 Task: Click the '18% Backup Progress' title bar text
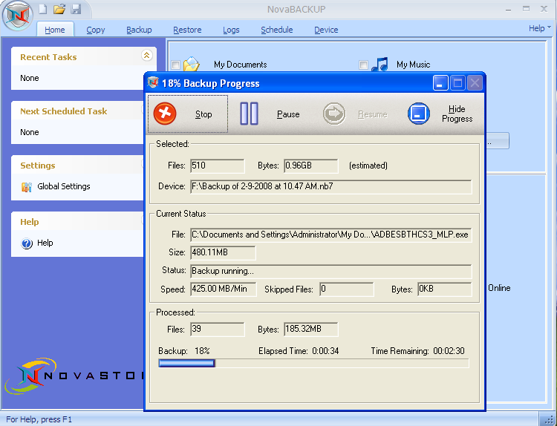(211, 83)
